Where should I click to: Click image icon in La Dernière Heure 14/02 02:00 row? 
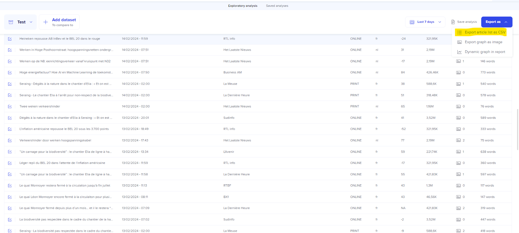(458, 95)
